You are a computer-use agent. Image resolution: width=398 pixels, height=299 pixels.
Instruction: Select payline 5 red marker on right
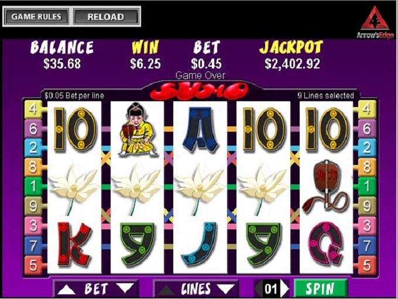(x=367, y=264)
